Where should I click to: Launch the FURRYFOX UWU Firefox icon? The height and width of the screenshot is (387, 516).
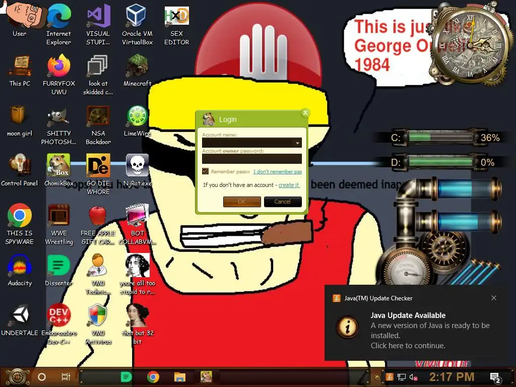58,74
